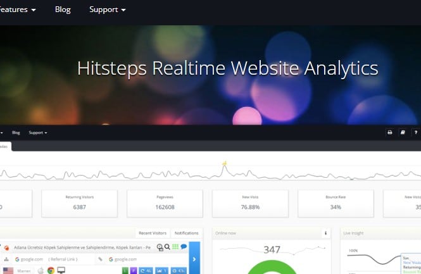This screenshot has height=274, width=421.
Task: Click the blue clock duration badge
Action: (179, 271)
